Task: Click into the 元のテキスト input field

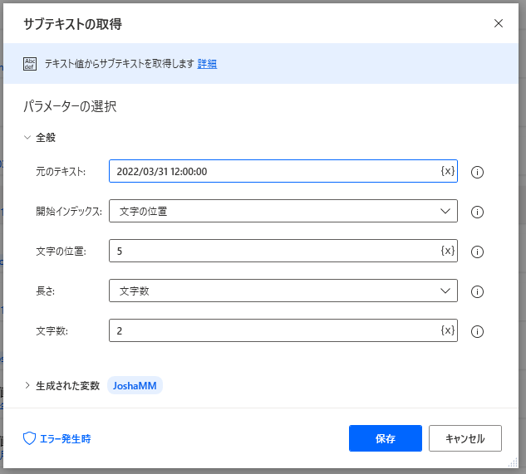Action: coord(274,172)
